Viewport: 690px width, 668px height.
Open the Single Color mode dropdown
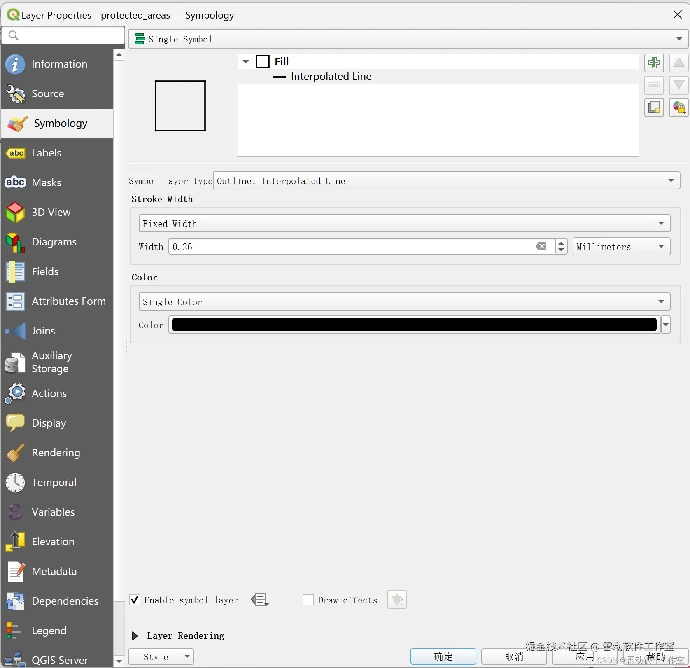click(404, 302)
